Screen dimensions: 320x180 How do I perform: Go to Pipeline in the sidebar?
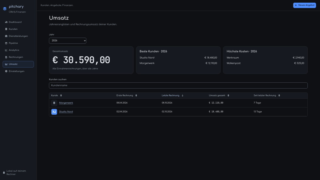[x=18, y=43]
